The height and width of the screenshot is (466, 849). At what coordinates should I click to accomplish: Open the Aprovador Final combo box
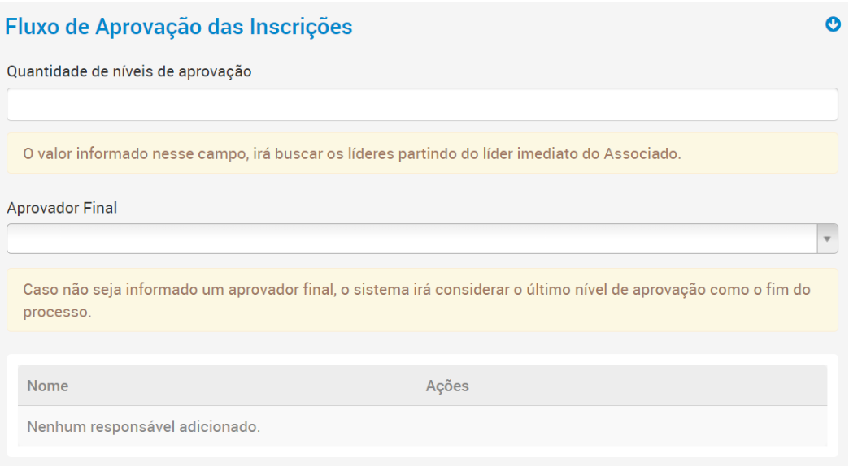pyautogui.click(x=411, y=239)
